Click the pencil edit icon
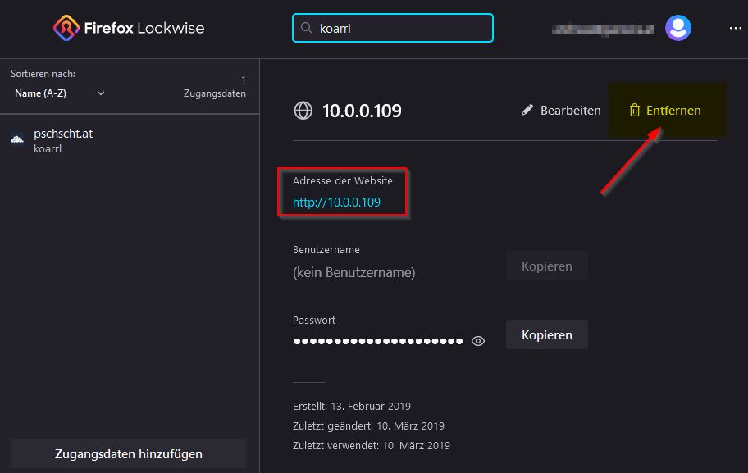 (527, 111)
